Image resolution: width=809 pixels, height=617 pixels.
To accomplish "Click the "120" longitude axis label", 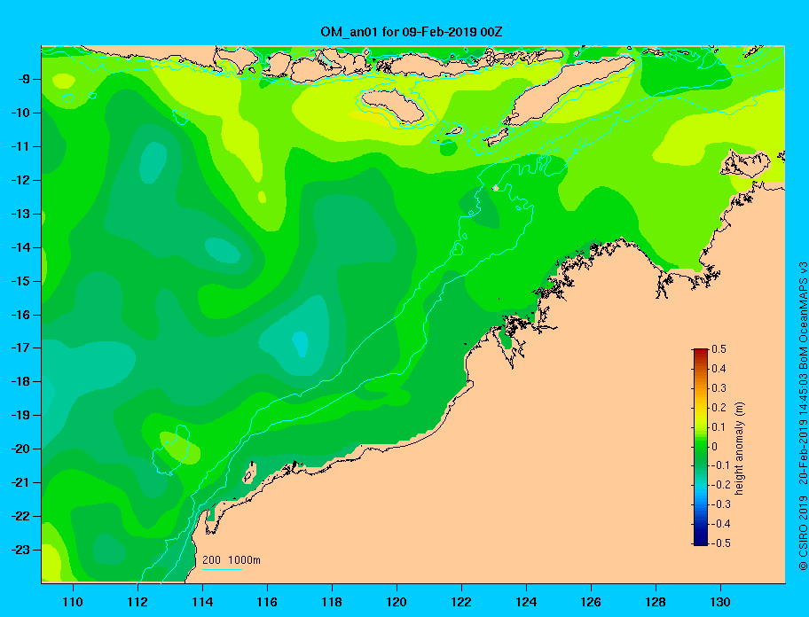I will point(397,602).
